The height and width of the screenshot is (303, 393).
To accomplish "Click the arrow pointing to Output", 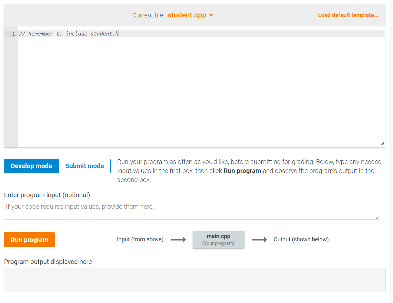I will [x=260, y=239].
